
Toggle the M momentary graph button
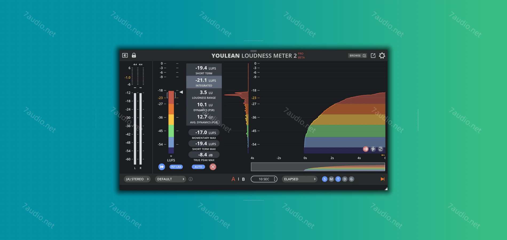tap(331, 179)
